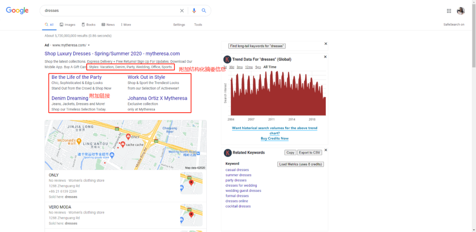Click inside the dresses search field
Screen dimensions: 476x232
pyautogui.click(x=109, y=11)
